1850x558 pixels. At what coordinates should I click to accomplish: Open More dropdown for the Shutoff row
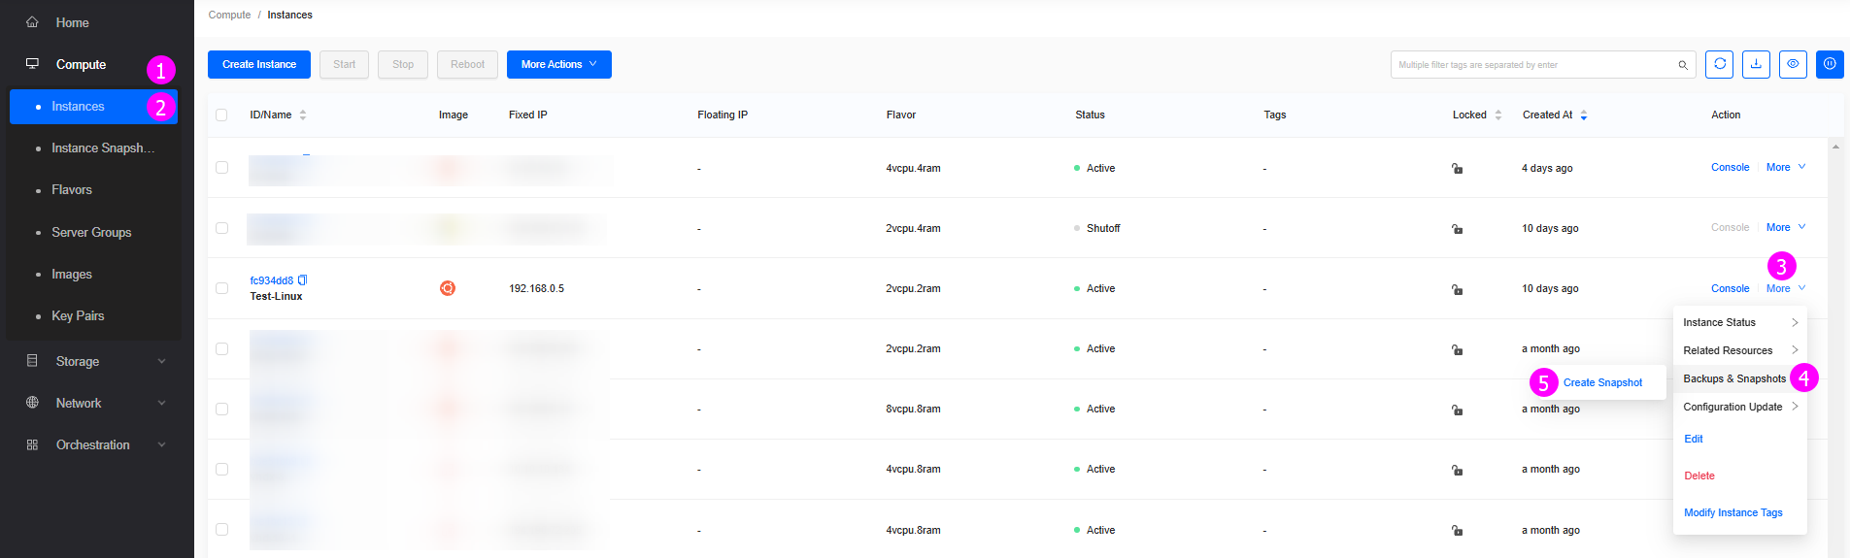(x=1786, y=227)
